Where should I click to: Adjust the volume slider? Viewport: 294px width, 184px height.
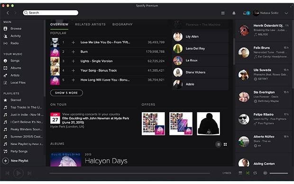pos(279,173)
